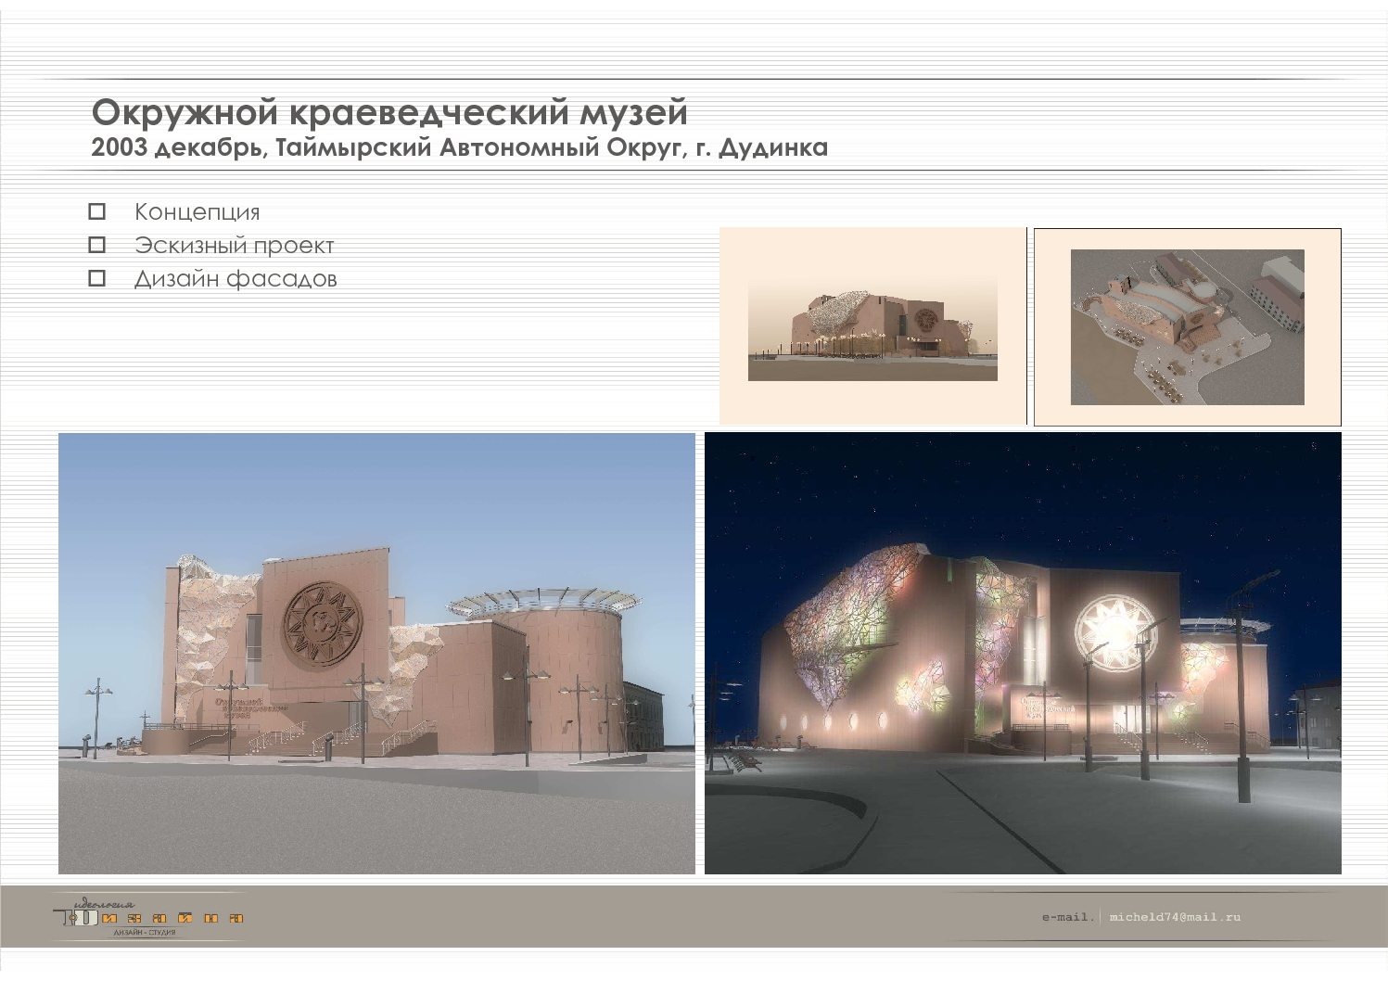Screen dimensions: 1388x981
Task: Click the 'Концепция' list item text
Action: [x=197, y=212]
